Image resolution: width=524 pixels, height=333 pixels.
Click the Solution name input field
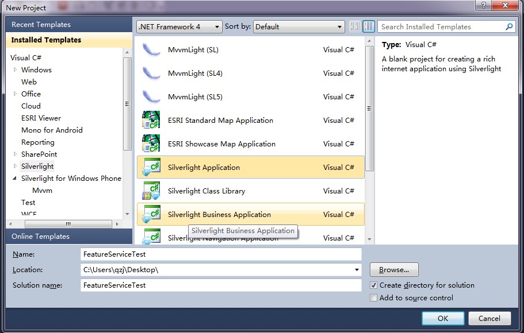(221, 285)
